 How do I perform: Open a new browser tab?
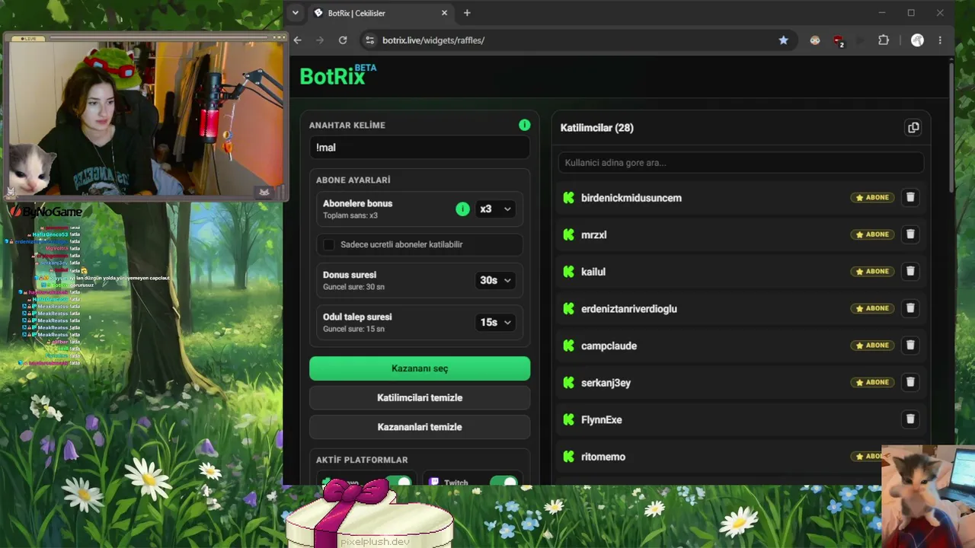tap(467, 13)
